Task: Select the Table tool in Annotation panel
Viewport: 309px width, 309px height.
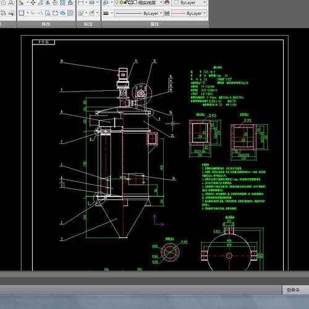Action: (92, 2)
